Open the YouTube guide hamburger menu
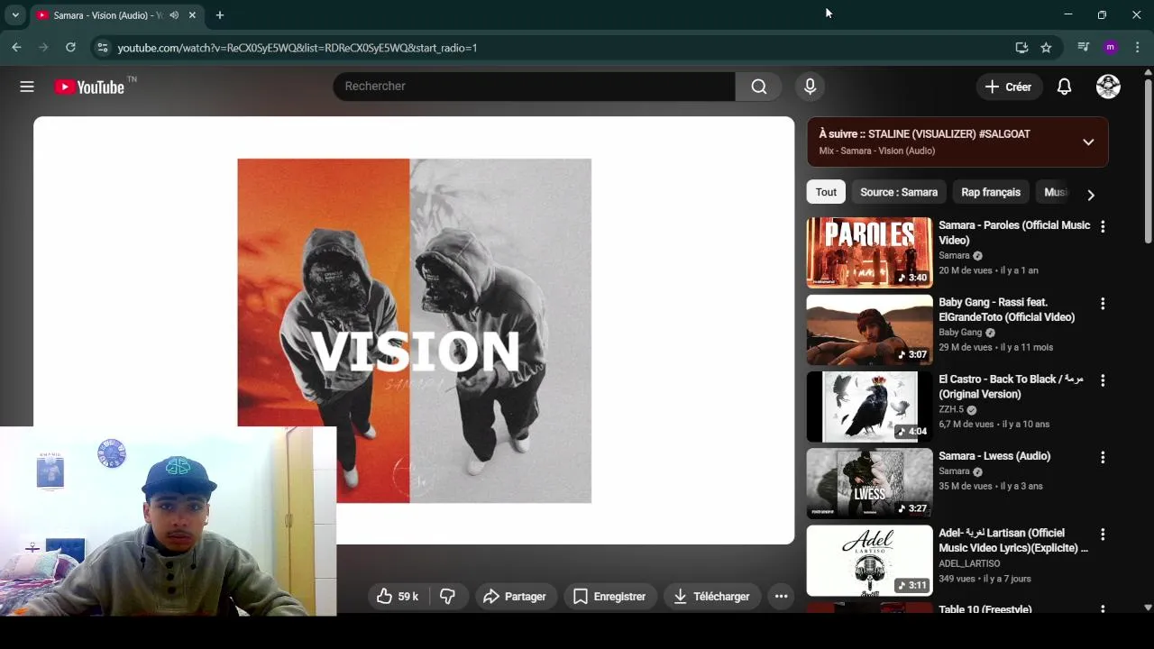This screenshot has height=649, width=1154. coord(27,87)
